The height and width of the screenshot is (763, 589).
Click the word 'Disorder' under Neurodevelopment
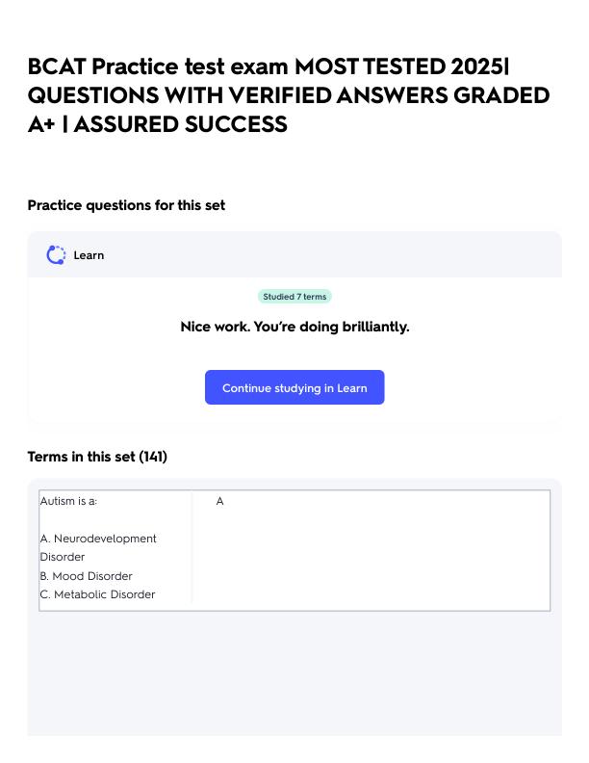click(x=63, y=557)
